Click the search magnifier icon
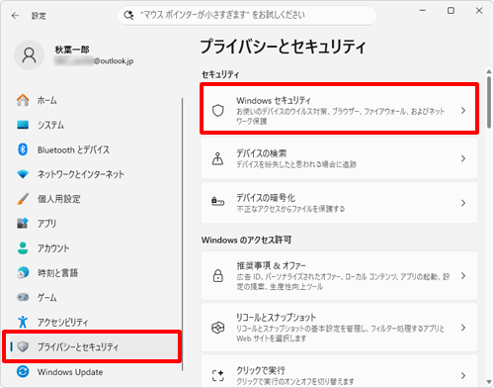 pos(128,15)
